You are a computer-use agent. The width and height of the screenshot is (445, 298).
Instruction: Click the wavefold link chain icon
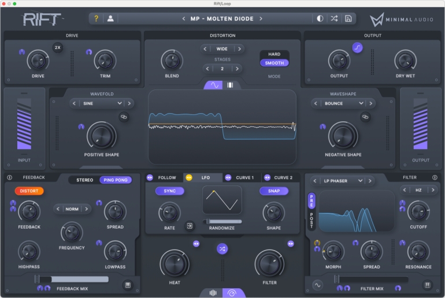pos(124,117)
